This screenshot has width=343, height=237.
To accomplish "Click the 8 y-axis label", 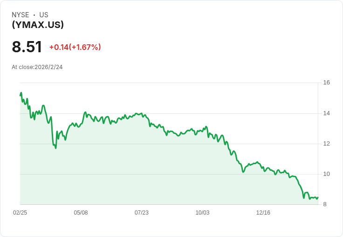I will tap(325, 204).
